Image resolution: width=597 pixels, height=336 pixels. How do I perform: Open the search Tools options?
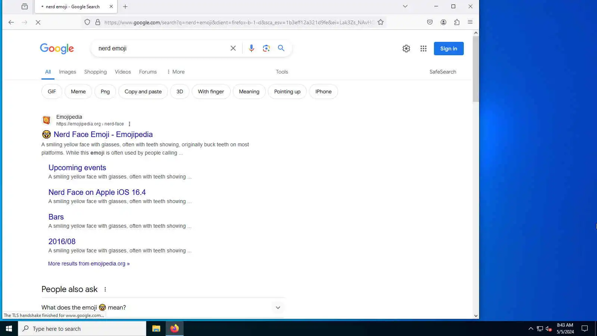click(x=282, y=72)
